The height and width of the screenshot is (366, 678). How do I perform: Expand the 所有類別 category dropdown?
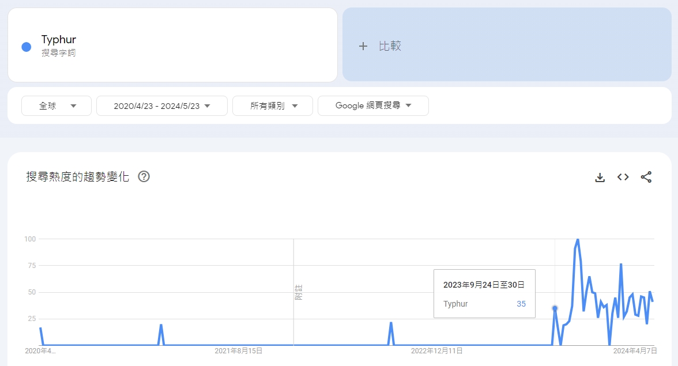point(272,106)
